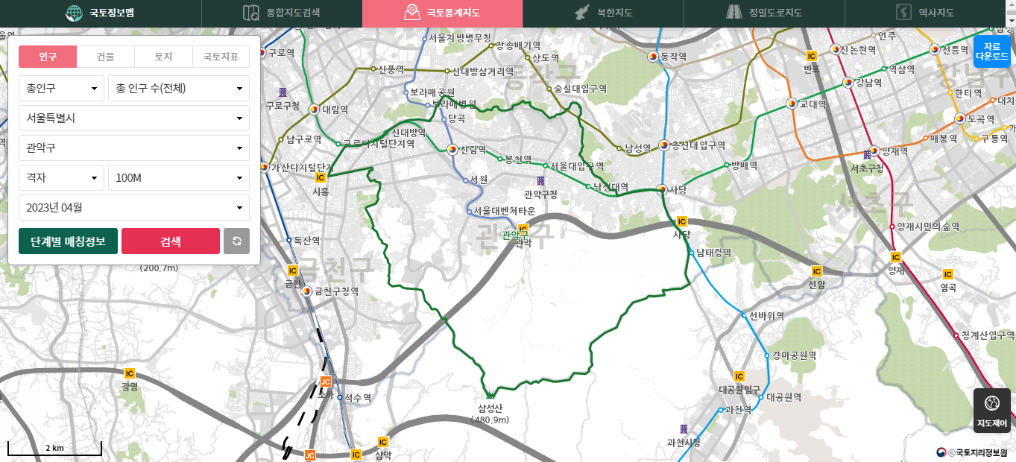Click the 동작역 station marker
The height and width of the screenshot is (462, 1016).
pos(653,56)
